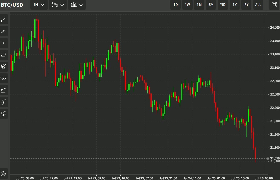The height and width of the screenshot is (180, 280).
Task: Click the Jul 20, 08:00 time label
Action: pyautogui.click(x=25, y=178)
